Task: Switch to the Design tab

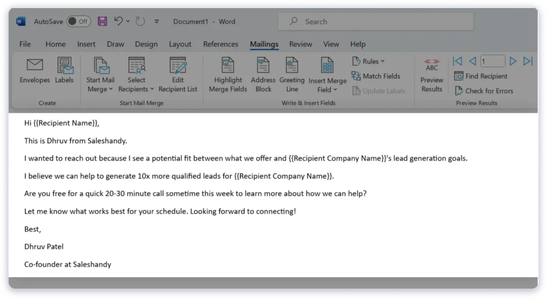Action: coord(146,44)
